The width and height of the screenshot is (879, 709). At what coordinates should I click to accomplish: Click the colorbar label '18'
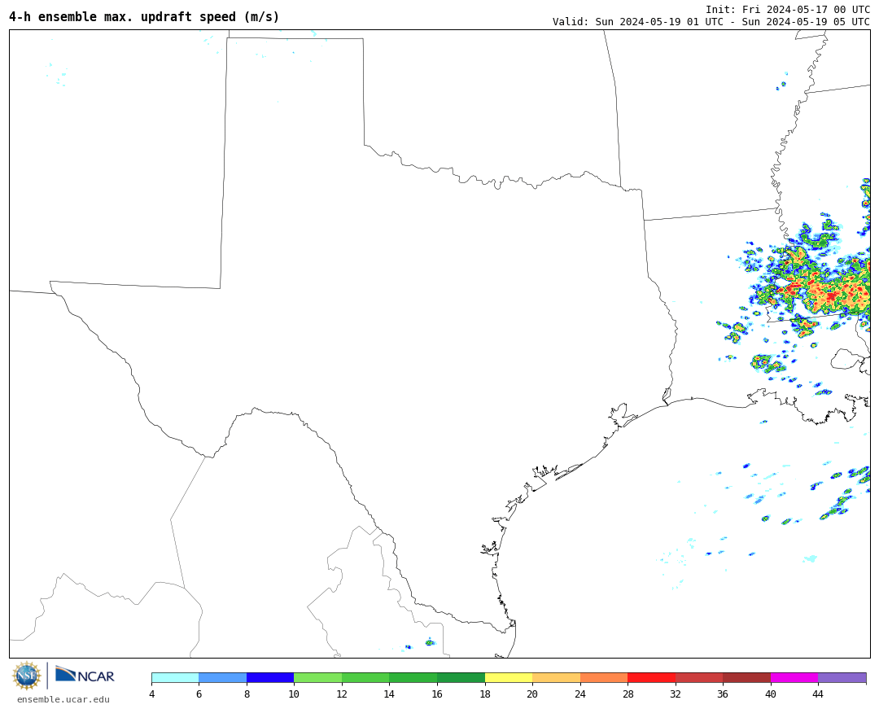[485, 694]
